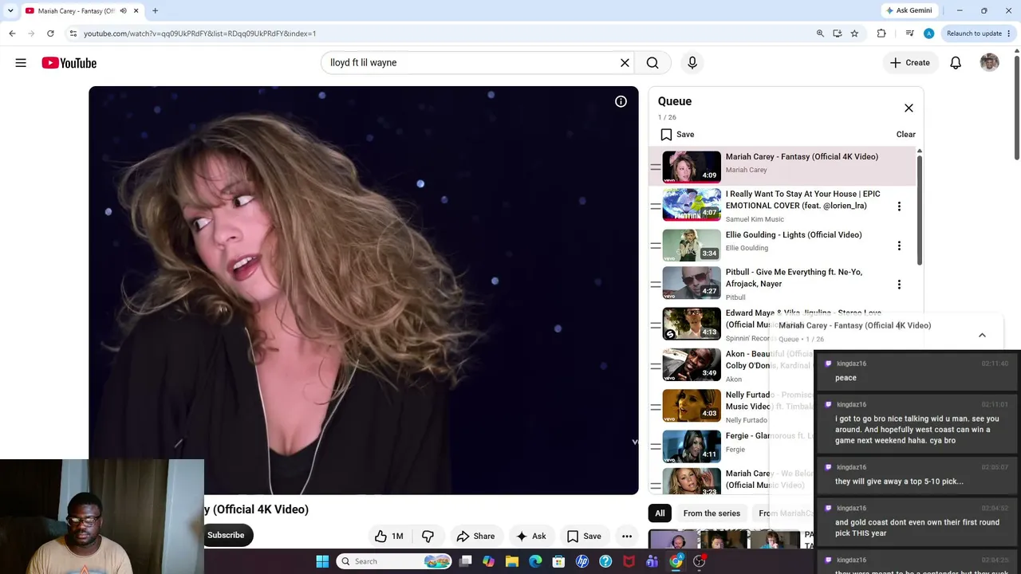This screenshot has width=1021, height=574.
Task: Open the Windows Start menu
Action: point(322,561)
